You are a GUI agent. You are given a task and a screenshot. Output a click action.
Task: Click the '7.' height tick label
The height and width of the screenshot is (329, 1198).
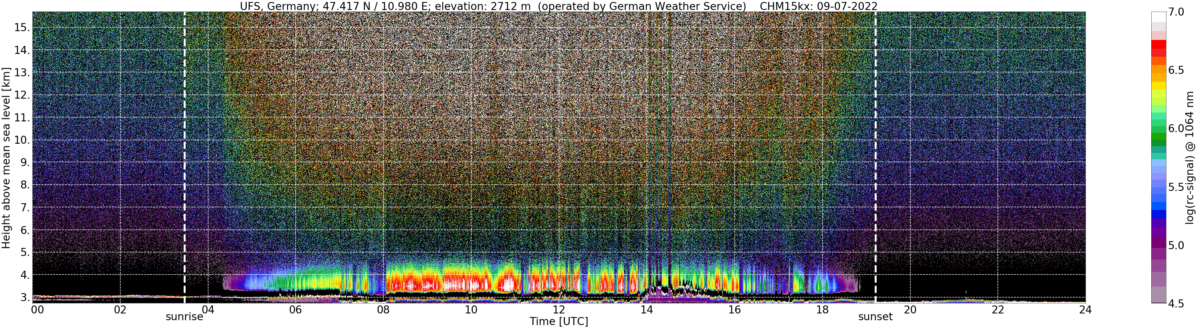tap(25, 208)
